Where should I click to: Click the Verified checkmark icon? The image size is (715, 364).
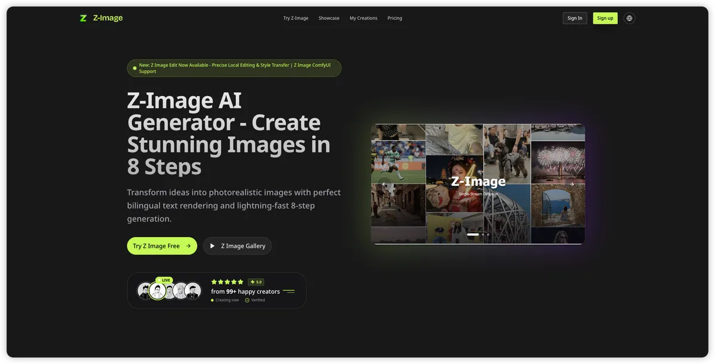[x=247, y=300]
